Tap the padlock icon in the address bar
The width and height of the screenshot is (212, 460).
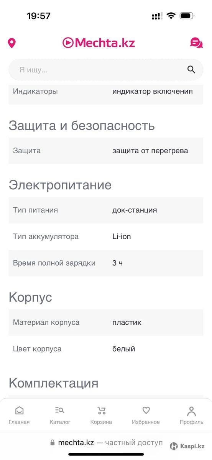click(53, 443)
